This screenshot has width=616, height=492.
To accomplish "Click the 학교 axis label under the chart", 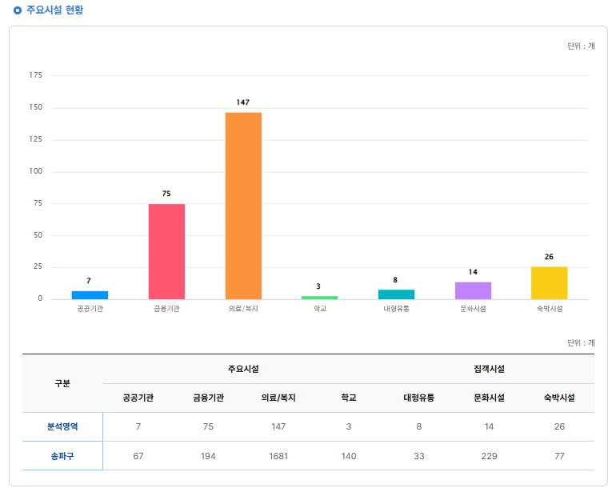I will (x=320, y=309).
